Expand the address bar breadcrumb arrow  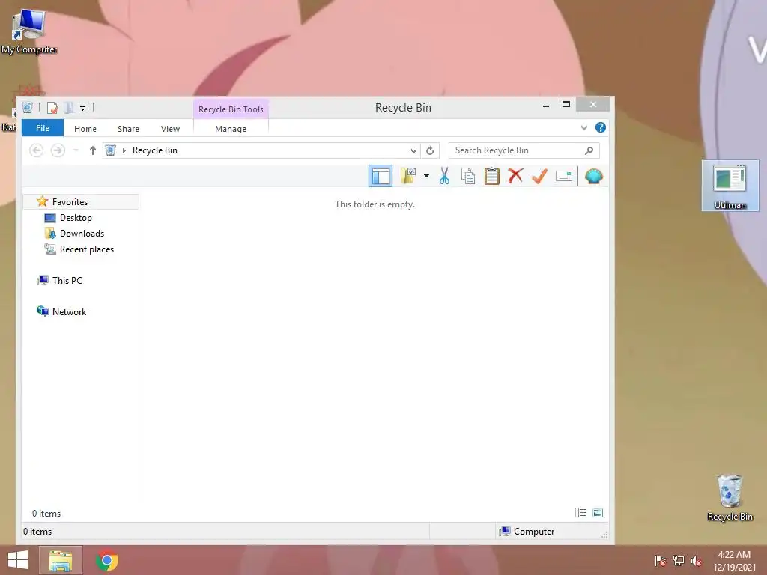click(x=124, y=150)
